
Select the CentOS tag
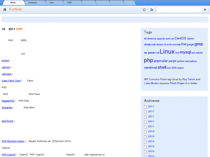point(180,38)
